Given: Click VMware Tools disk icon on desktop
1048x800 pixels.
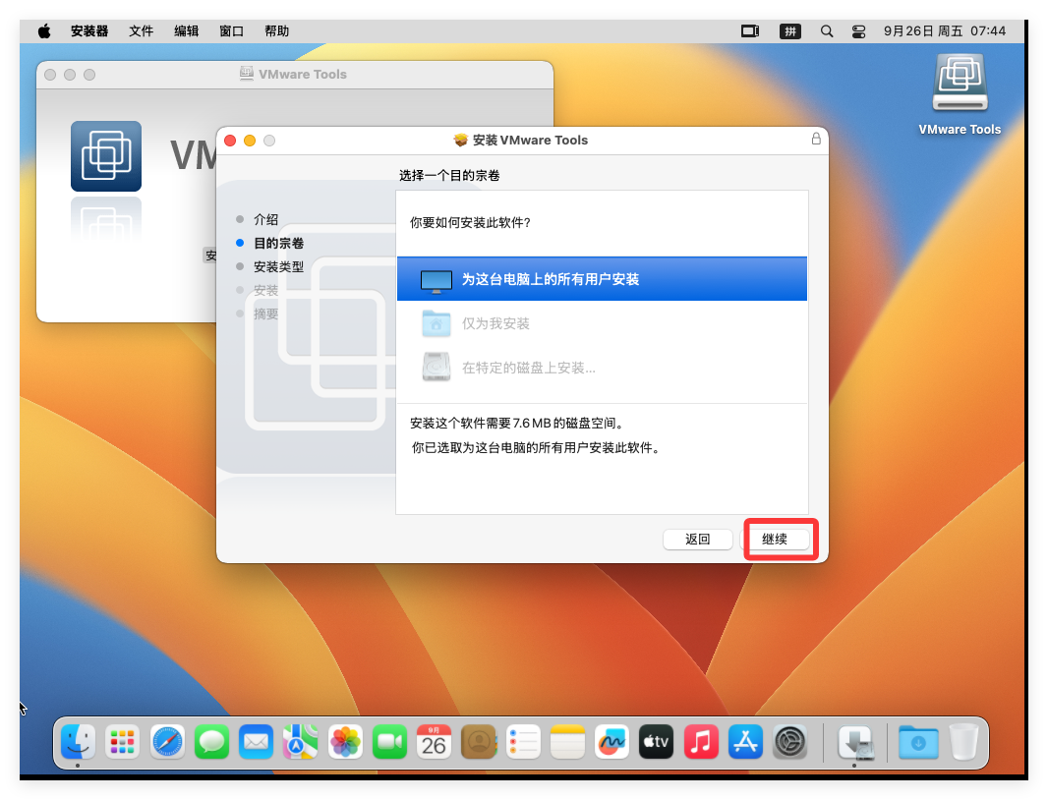Looking at the screenshot, I should (960, 83).
